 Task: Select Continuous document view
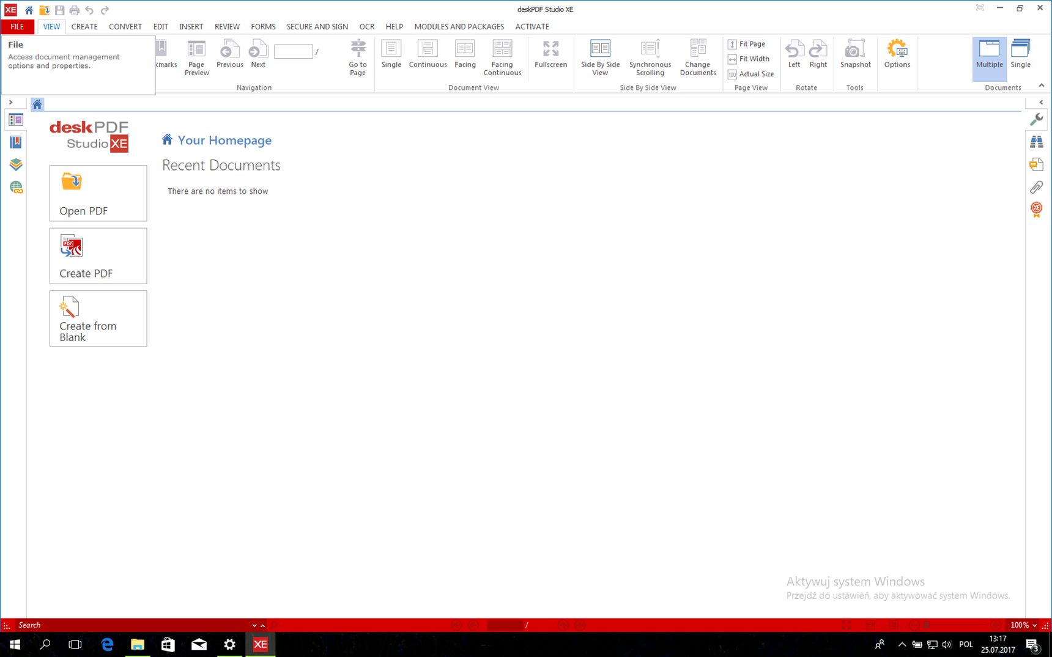coord(428,54)
